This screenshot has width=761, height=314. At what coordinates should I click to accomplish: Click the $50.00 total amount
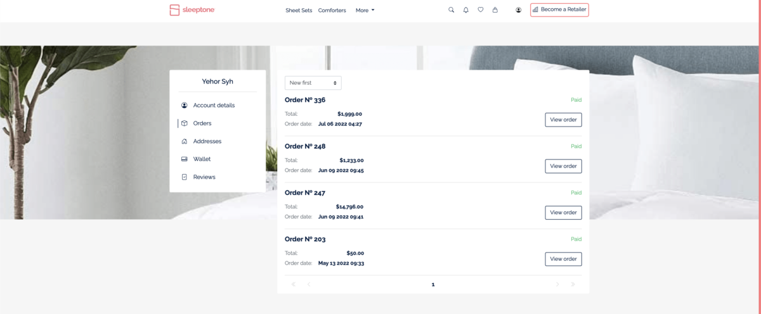(x=354, y=253)
